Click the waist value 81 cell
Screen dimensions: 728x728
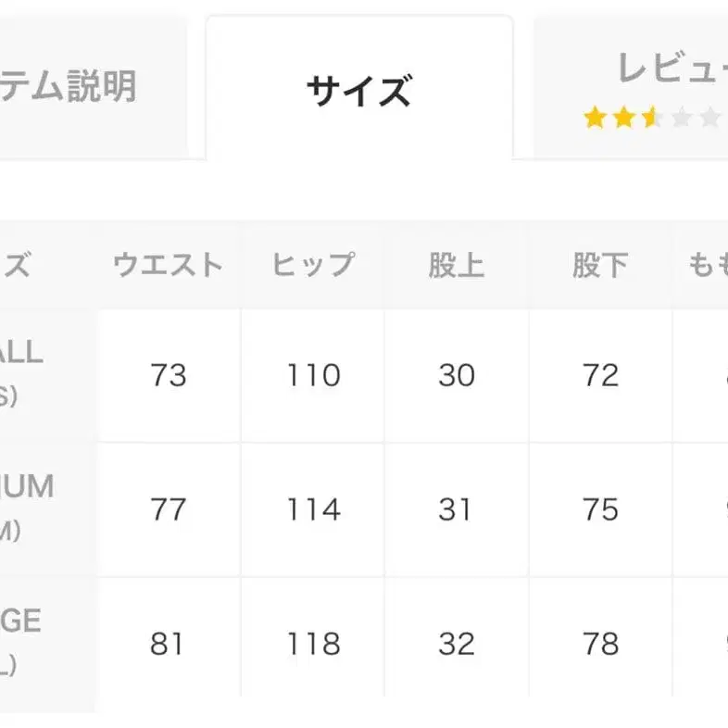point(169,644)
